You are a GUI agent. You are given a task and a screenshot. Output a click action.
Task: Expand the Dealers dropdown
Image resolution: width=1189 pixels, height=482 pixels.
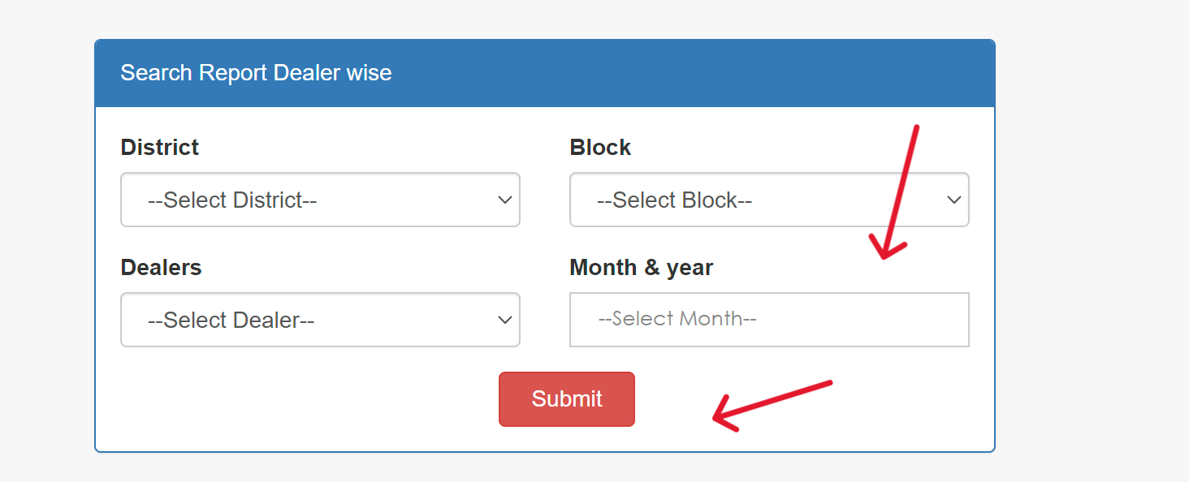(320, 320)
